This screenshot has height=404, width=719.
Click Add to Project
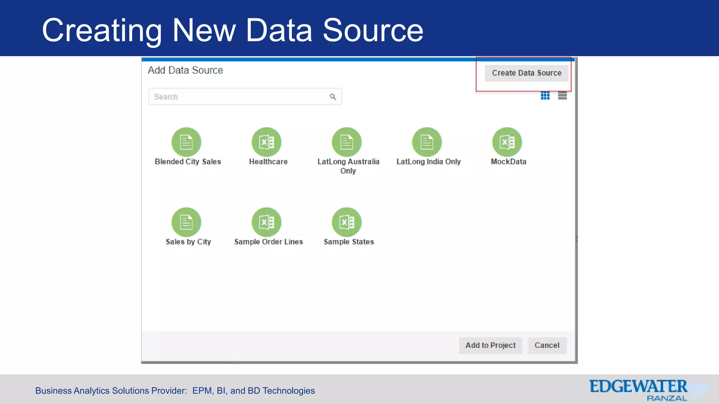coord(490,345)
